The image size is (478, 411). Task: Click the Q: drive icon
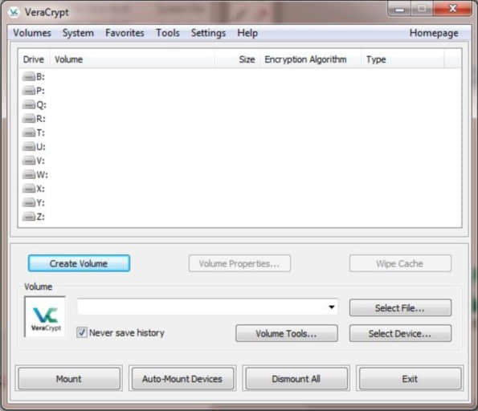coord(29,104)
